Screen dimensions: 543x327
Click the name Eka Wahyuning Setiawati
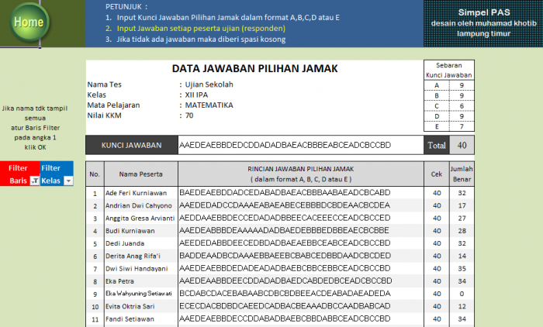pyautogui.click(x=139, y=294)
